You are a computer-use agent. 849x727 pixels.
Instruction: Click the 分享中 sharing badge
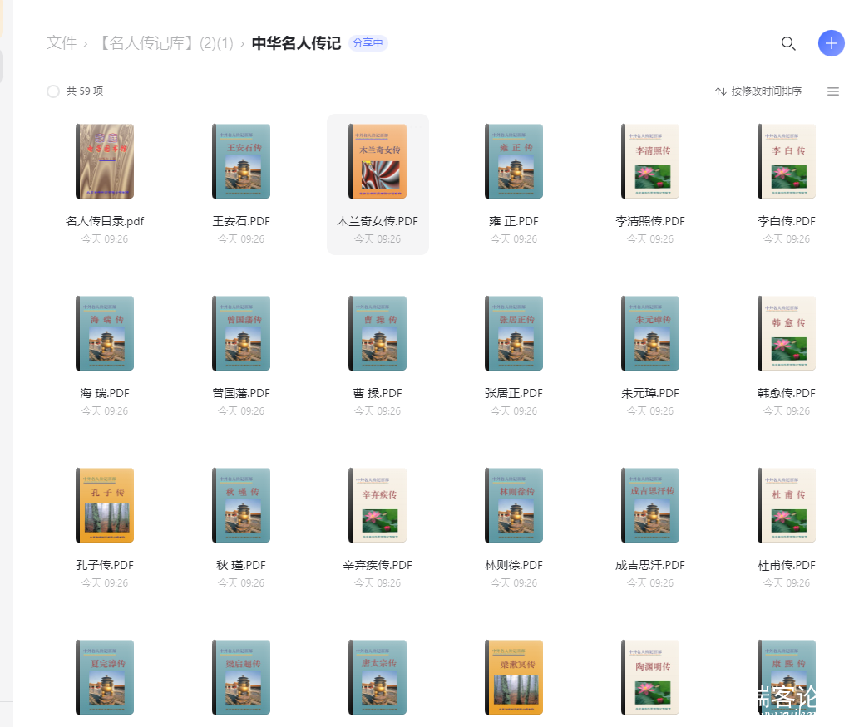(368, 43)
